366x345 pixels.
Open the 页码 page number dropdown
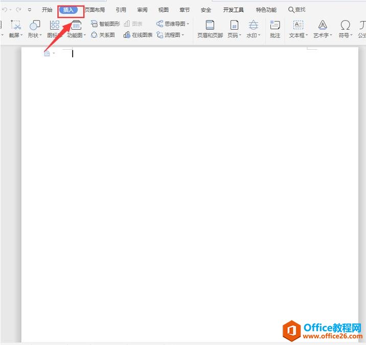234,35
